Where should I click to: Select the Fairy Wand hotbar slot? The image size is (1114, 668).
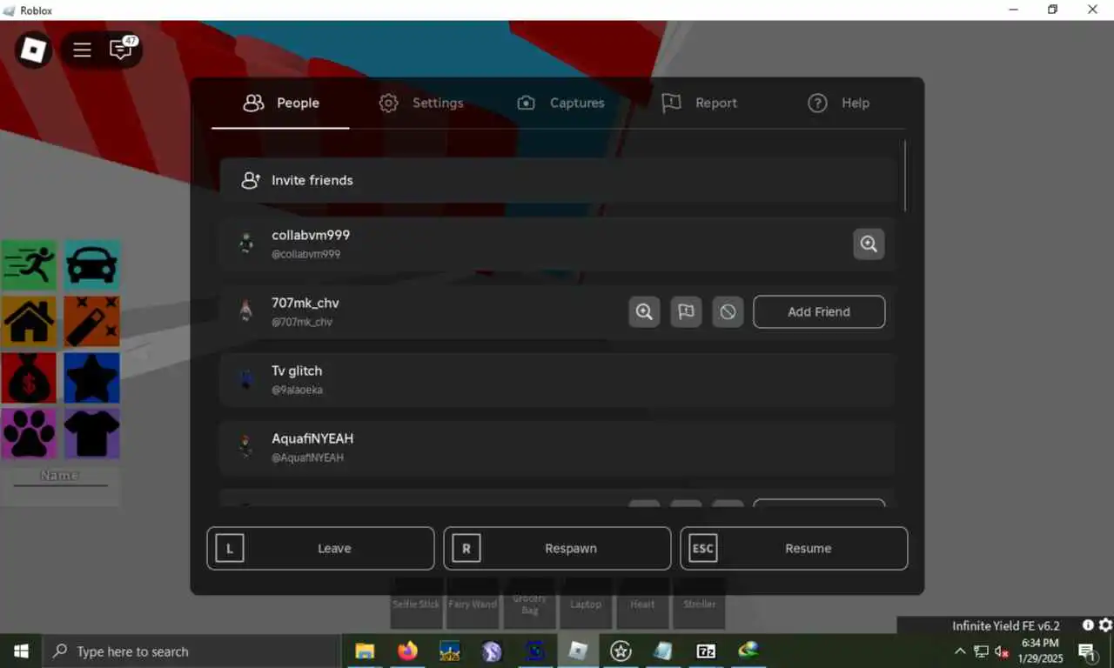tap(473, 604)
